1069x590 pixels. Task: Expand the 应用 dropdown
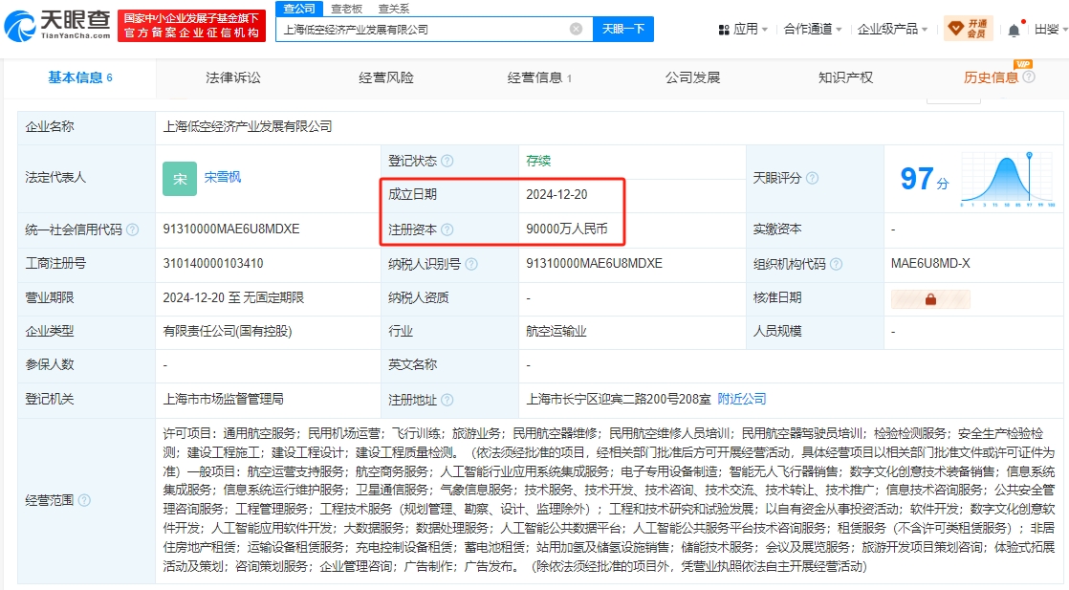point(750,30)
